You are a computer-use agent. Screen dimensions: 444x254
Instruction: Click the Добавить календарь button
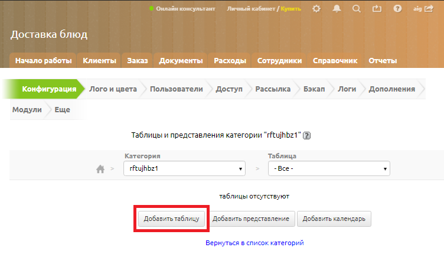point(334,219)
